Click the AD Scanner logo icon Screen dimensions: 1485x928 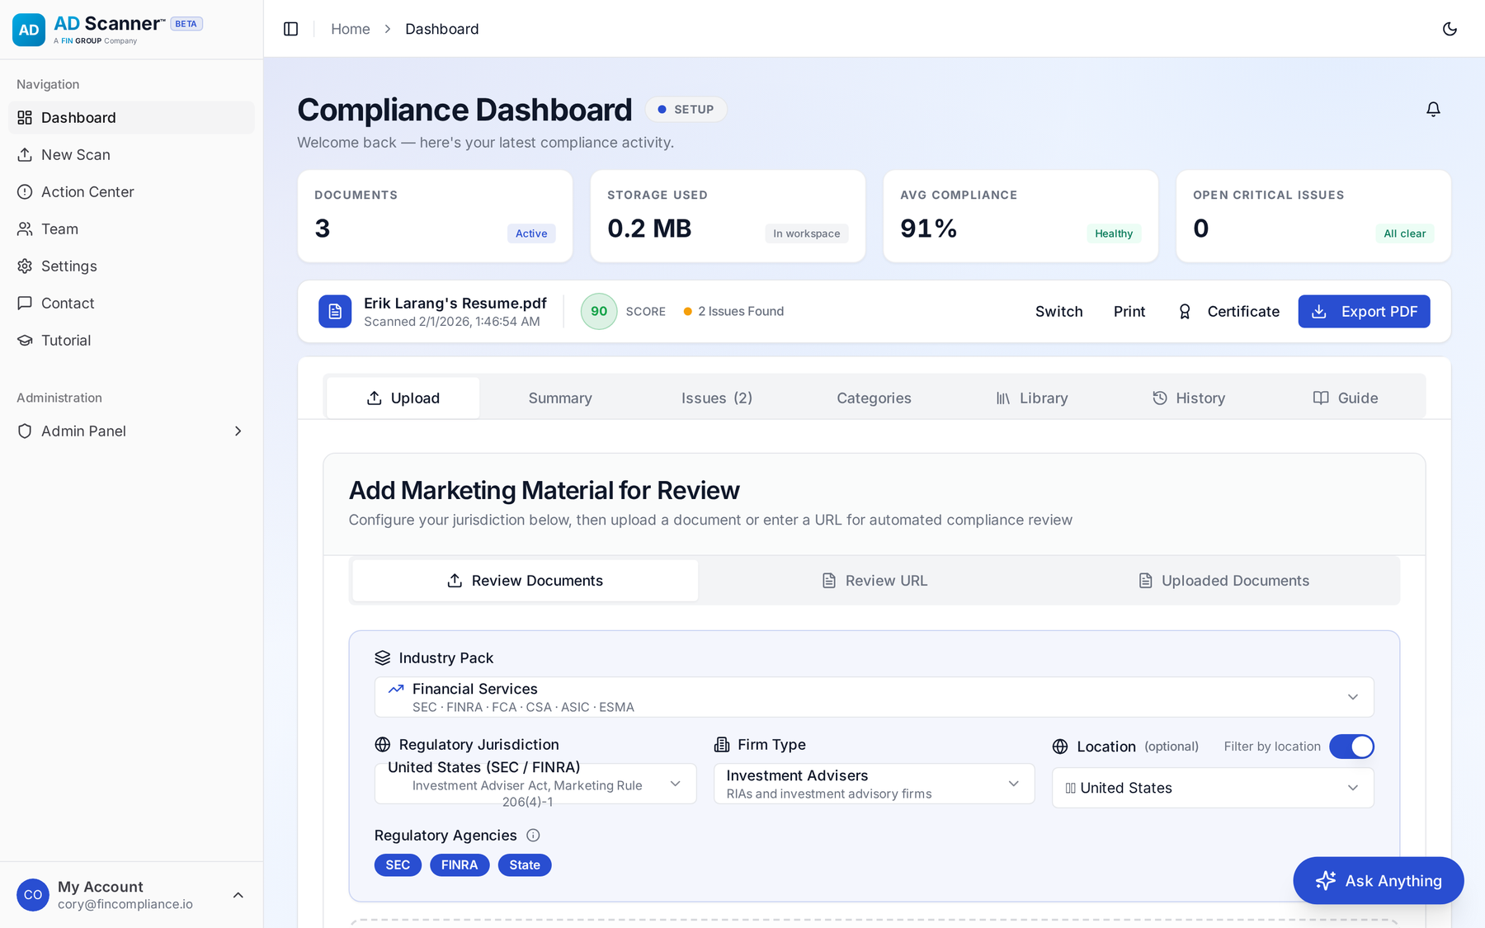click(x=29, y=30)
